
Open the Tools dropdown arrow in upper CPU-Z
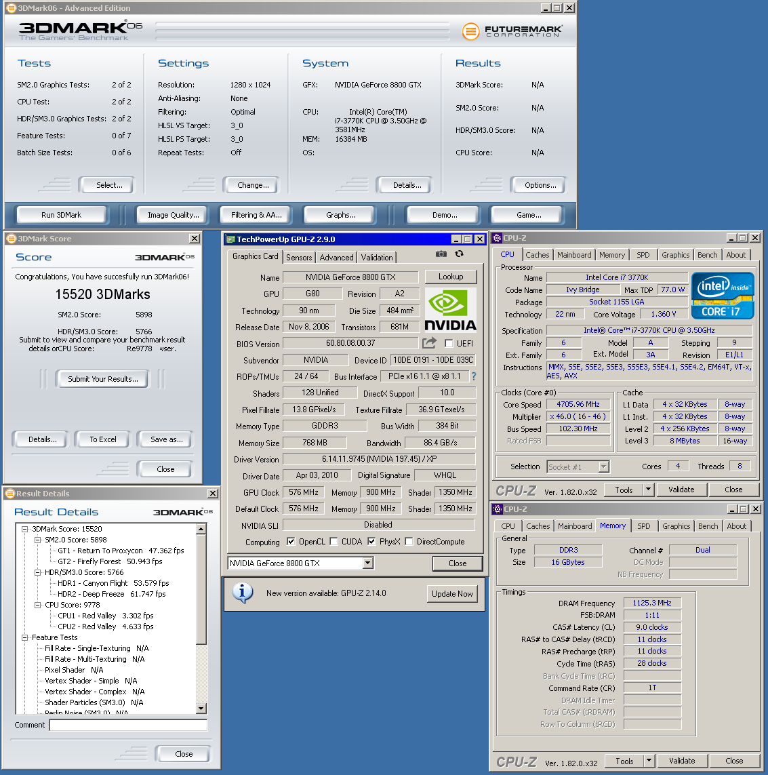(649, 490)
